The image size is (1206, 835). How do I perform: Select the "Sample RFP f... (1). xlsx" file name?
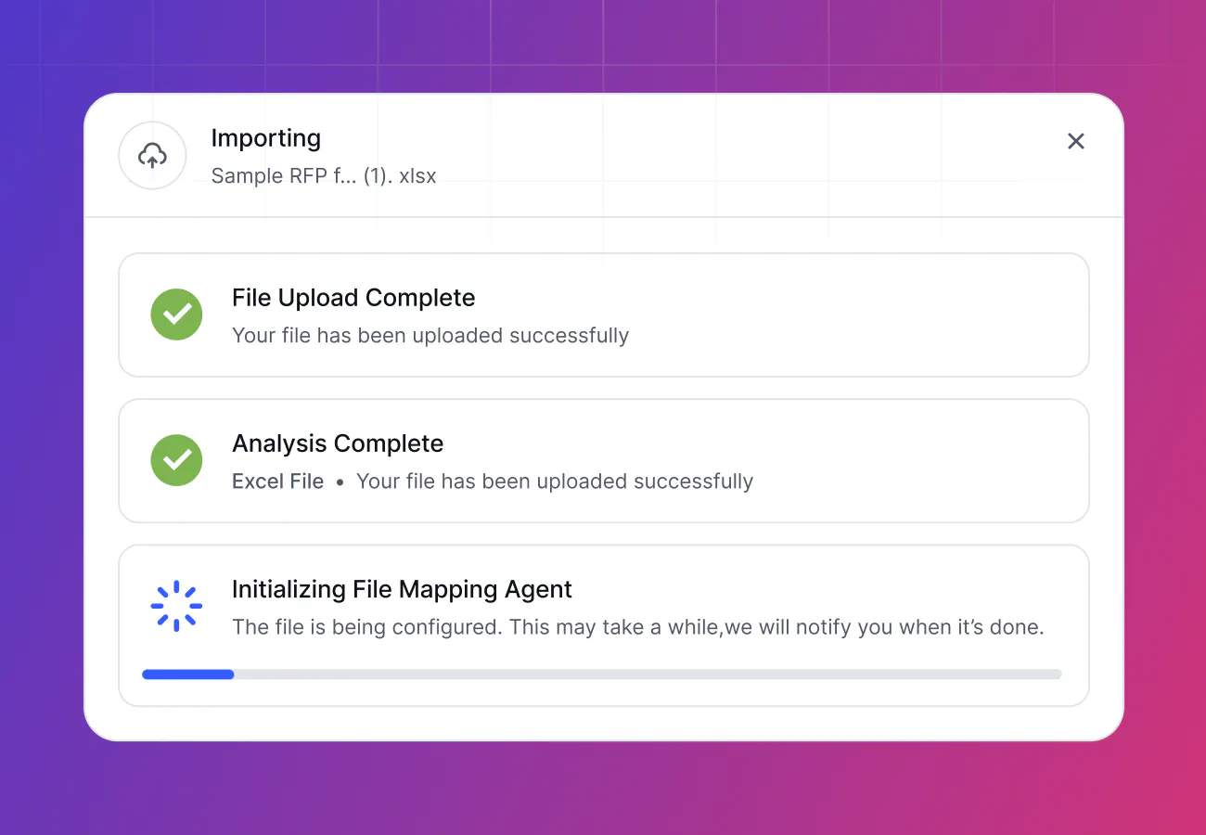323,176
